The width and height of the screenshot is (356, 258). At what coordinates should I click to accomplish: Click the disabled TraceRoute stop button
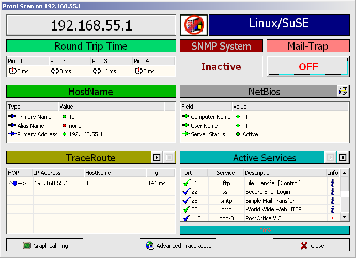tap(169, 157)
